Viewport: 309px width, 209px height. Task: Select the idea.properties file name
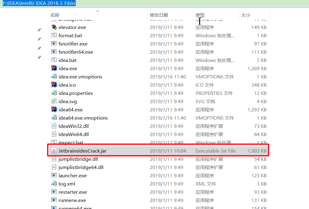(x=75, y=93)
